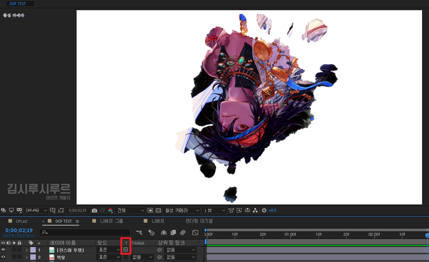The image size is (429, 262).
Task: Open the magnification ratio (49.4%) dropdown
Action: click(x=36, y=210)
